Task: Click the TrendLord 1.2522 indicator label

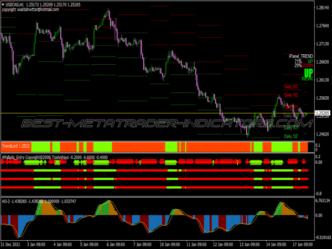Action: [16, 146]
